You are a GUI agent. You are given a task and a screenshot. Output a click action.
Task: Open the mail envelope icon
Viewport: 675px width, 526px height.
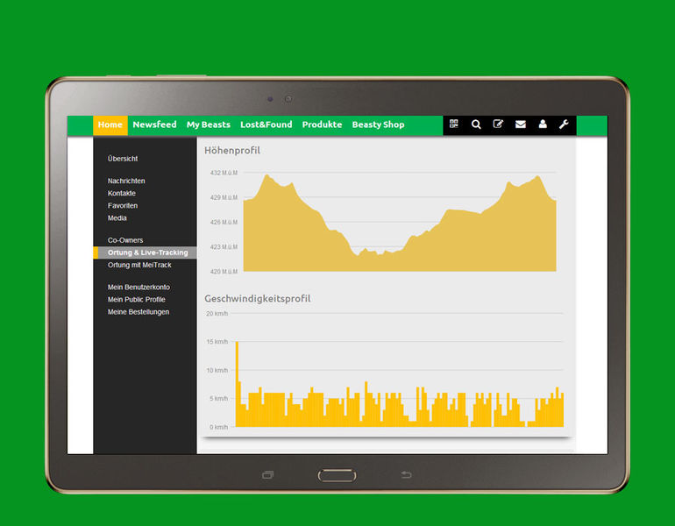point(521,124)
